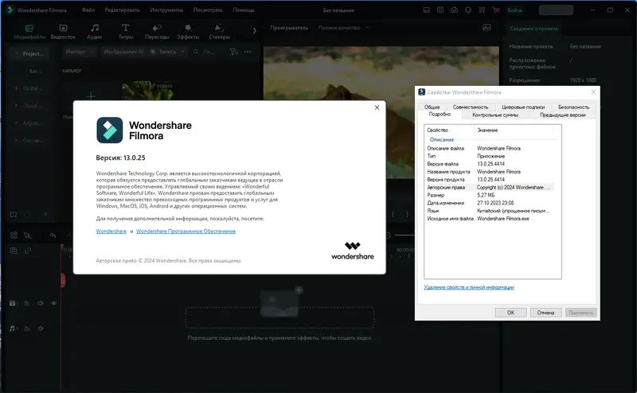This screenshot has width=637, height=393.
Task: Click the new folder icon below media sidebar
Action: click(14, 214)
